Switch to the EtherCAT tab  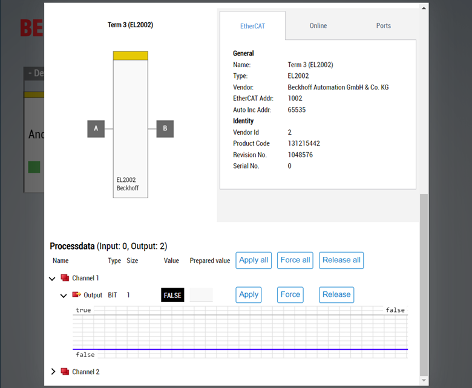252,26
